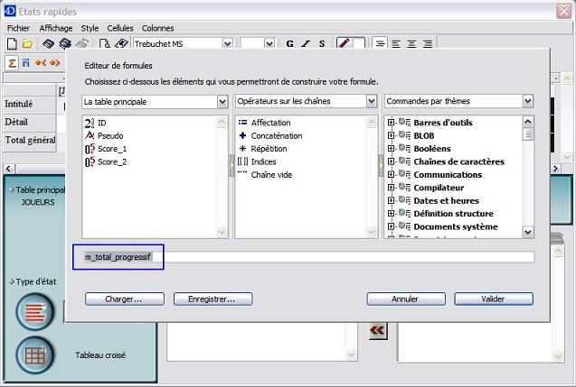The width and height of the screenshot is (576, 387).
Task: Select the Tableau croisé report icon
Action: pos(35,355)
